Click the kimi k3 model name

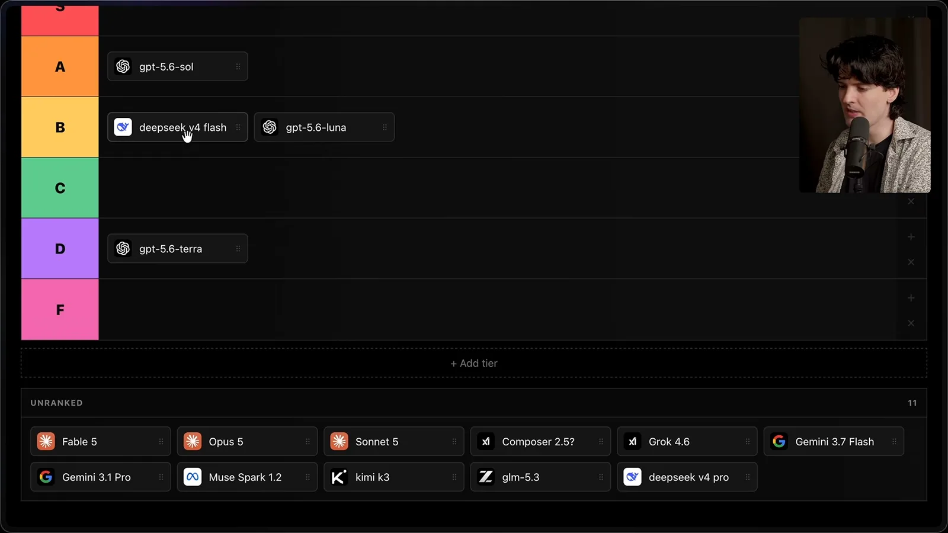pyautogui.click(x=372, y=477)
